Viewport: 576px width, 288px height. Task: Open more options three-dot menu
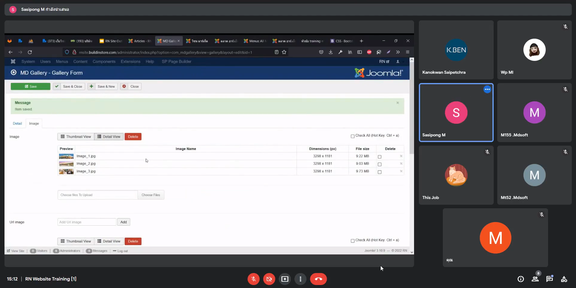[300, 279]
